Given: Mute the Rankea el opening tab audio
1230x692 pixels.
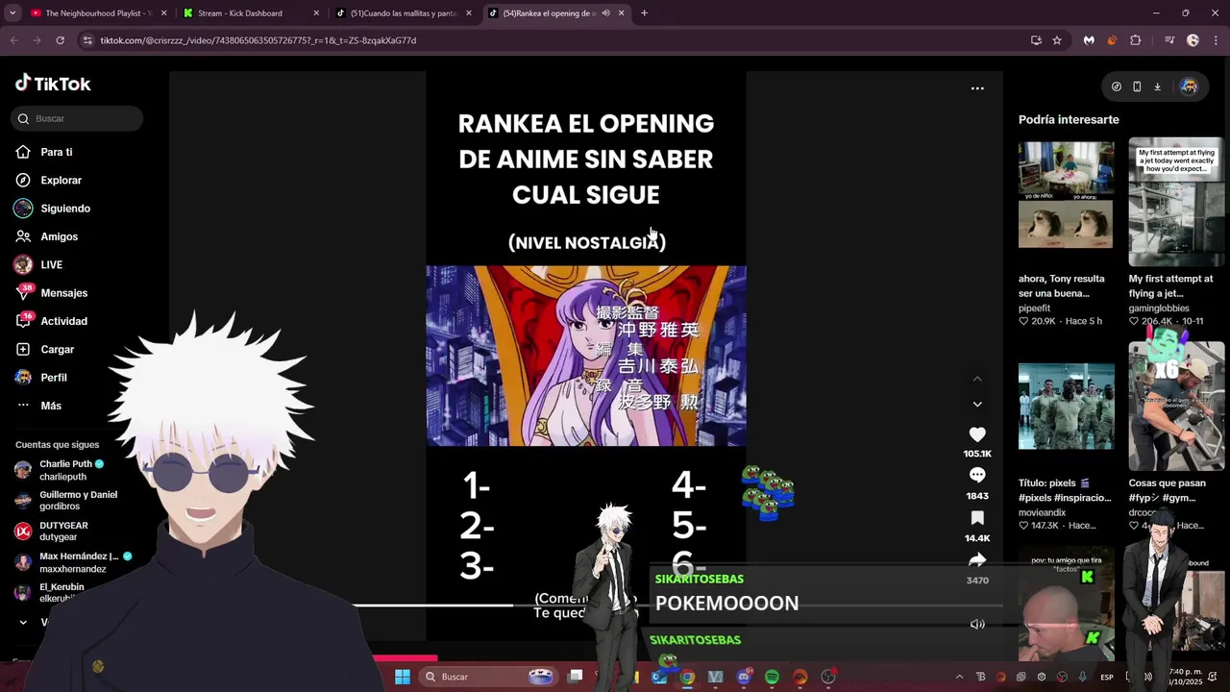Looking at the screenshot, I should click(x=605, y=13).
